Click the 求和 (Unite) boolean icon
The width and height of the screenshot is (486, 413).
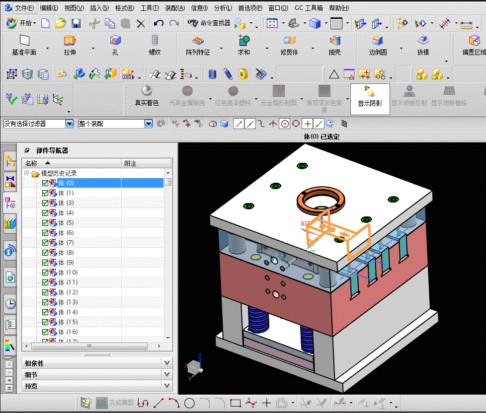pos(243,41)
